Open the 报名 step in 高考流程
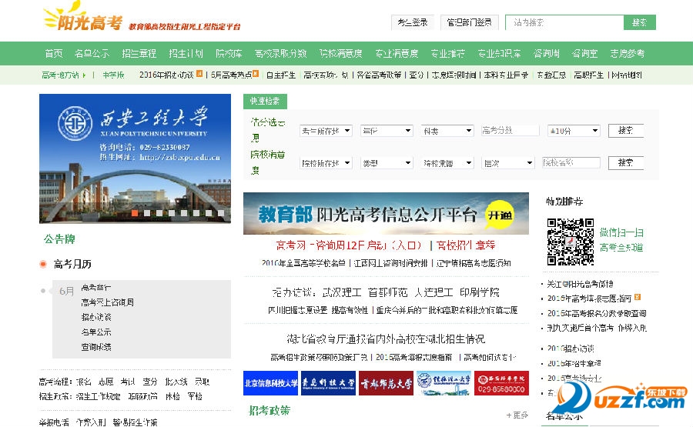This screenshot has width=693, height=427. [83, 382]
